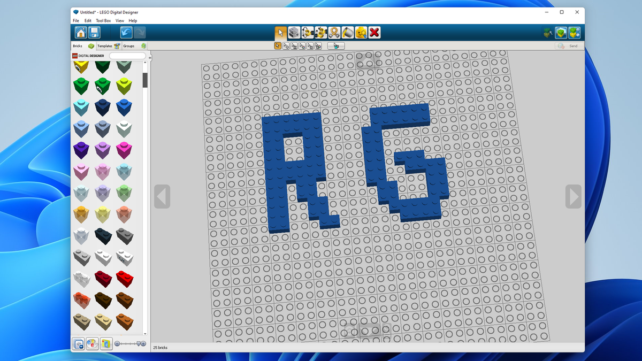642x361 pixels.
Task: Activate the Paint bucket tool
Action: (x=348, y=33)
